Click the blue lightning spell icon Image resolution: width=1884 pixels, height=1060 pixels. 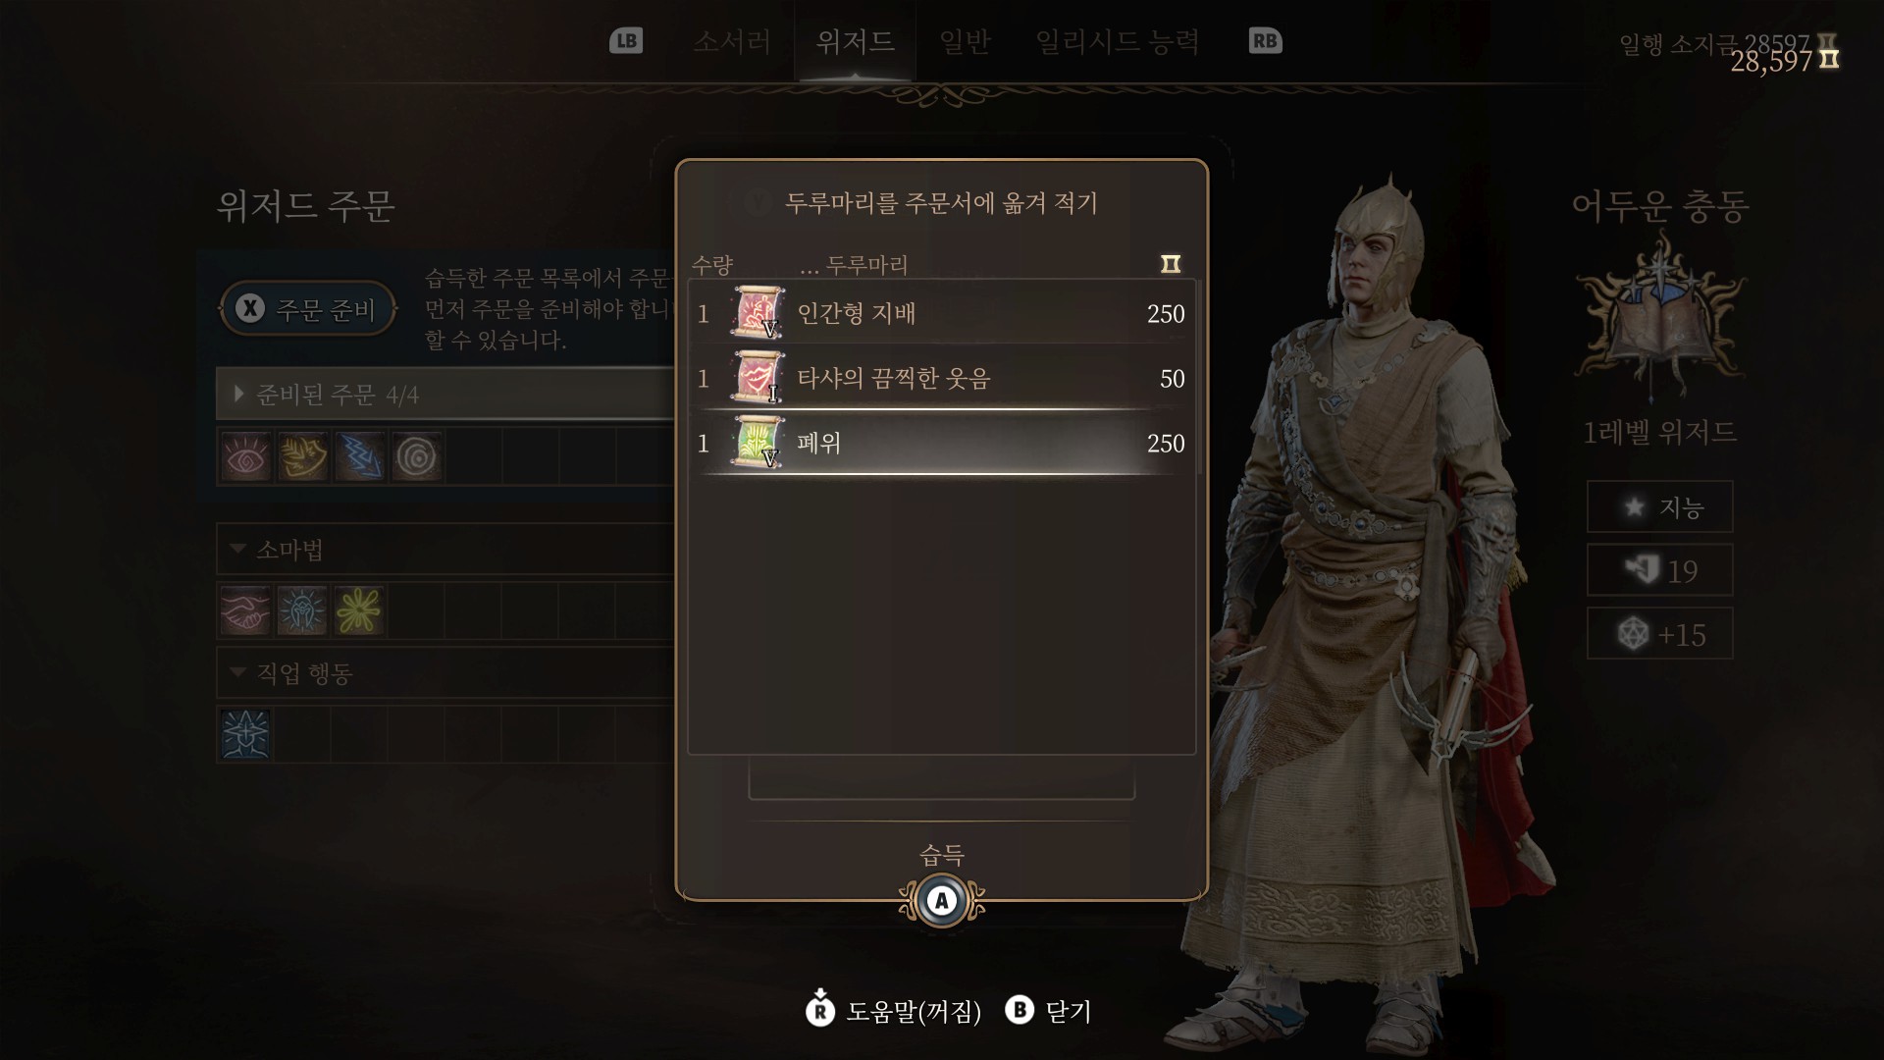359,456
